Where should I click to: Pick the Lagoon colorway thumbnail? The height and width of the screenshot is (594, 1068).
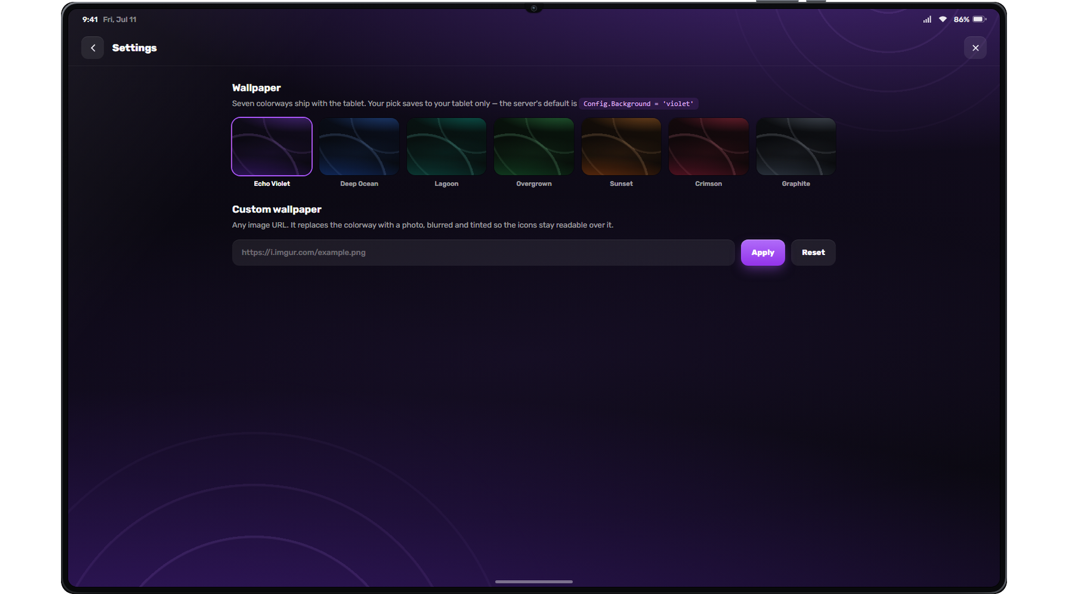[447, 146]
